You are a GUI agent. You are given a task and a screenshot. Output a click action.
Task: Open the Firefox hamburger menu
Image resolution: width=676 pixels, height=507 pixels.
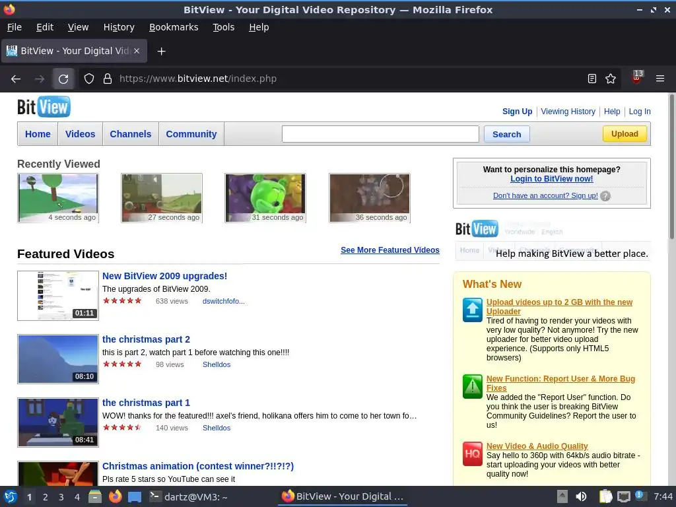[x=659, y=79]
